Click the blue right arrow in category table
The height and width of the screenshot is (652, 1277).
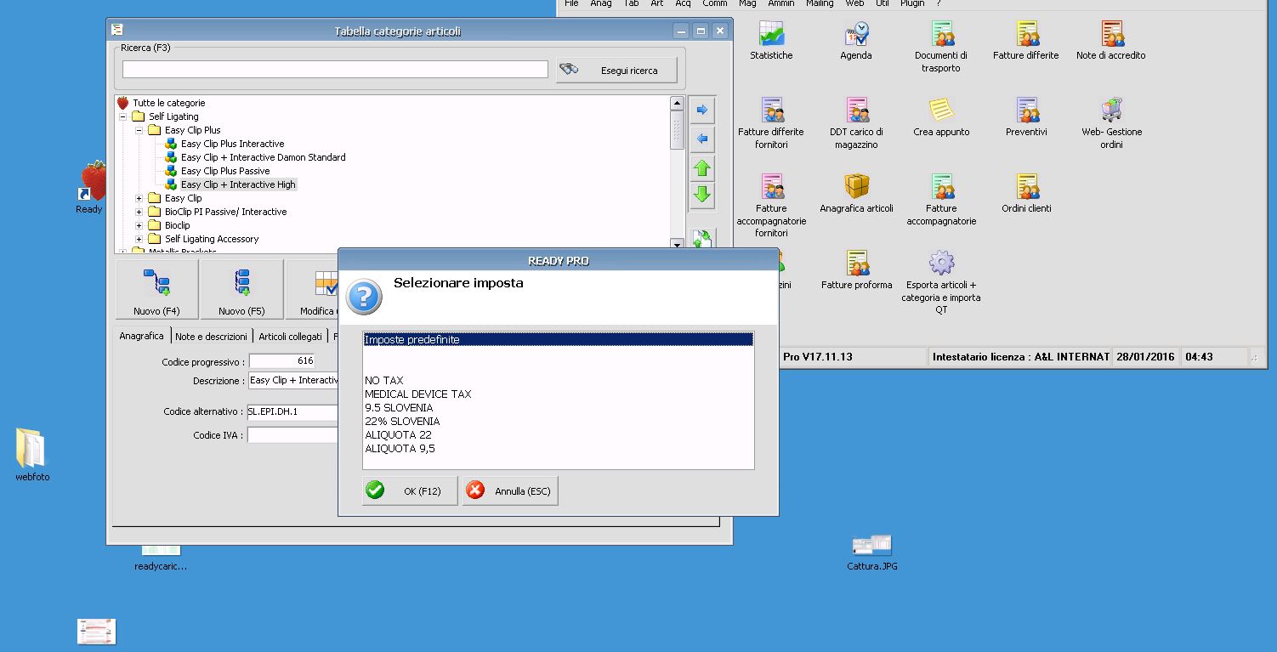click(702, 110)
